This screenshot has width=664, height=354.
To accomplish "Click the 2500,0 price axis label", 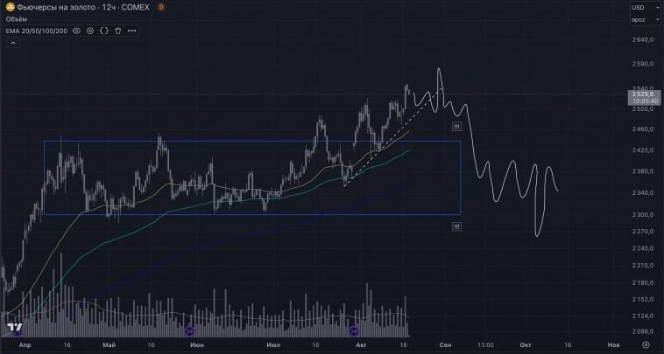I will 643,109.
